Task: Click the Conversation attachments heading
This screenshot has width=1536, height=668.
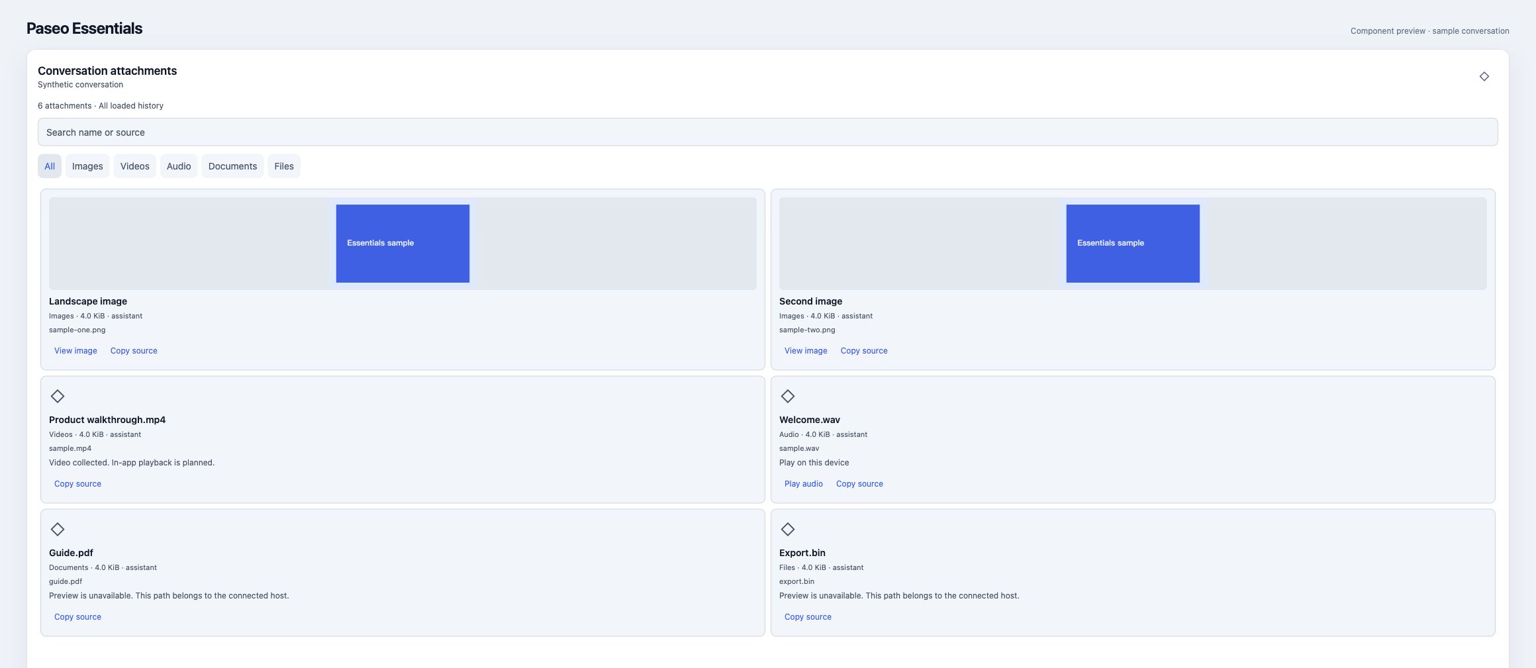Action: click(x=107, y=71)
